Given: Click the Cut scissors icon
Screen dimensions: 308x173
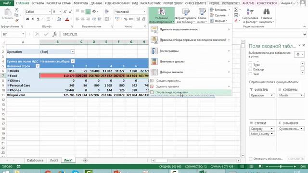Looking at the screenshot, I should pyautogui.click(x=16, y=10).
